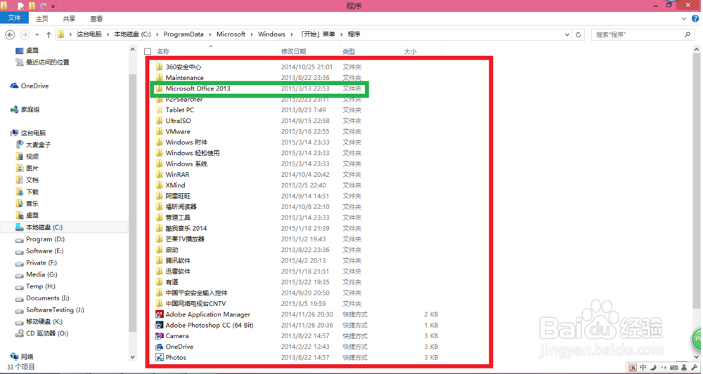Click 本地磁盘 (C:) in address breadcrumb
This screenshot has width=703, height=374.
coord(132,34)
